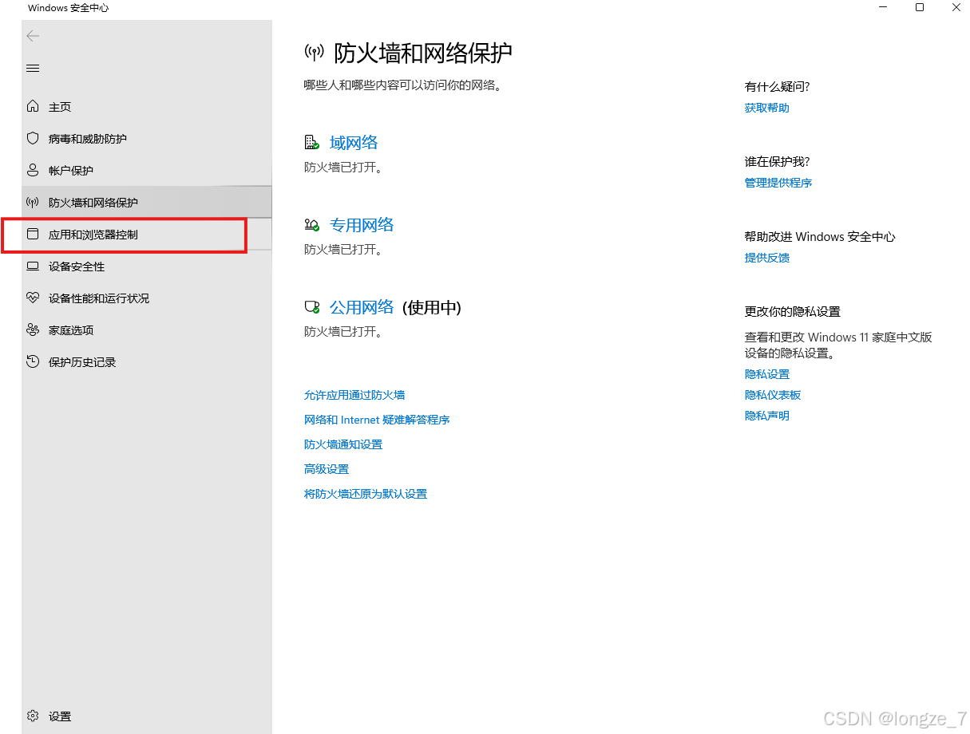
Task: Open the 域网络 firewall settings
Action: click(354, 143)
